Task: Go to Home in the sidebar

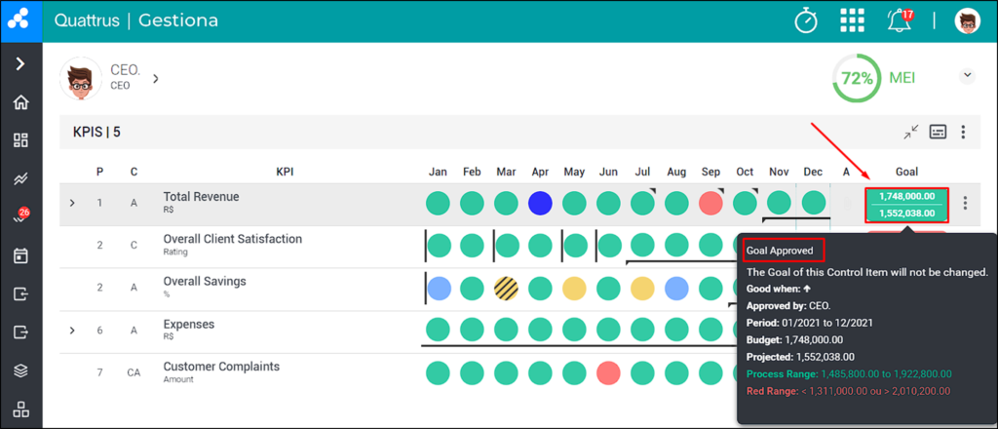Action: (x=21, y=102)
